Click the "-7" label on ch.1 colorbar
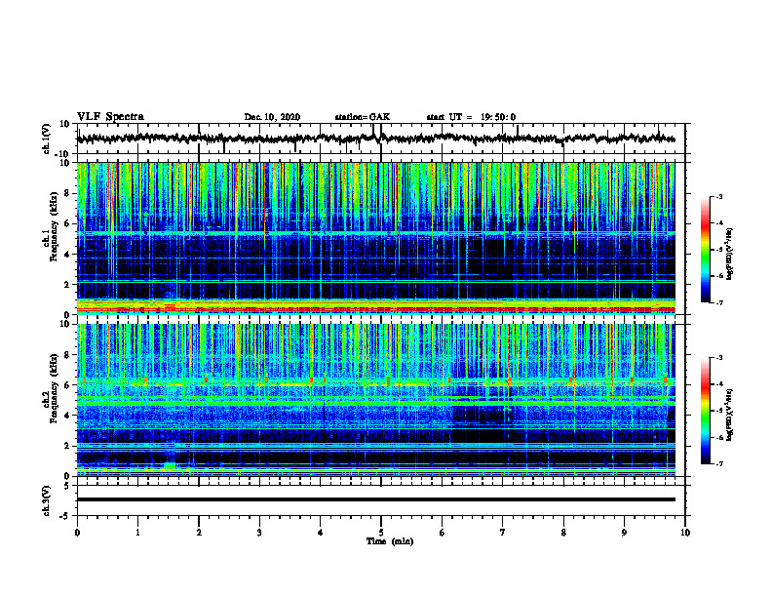 pos(718,302)
